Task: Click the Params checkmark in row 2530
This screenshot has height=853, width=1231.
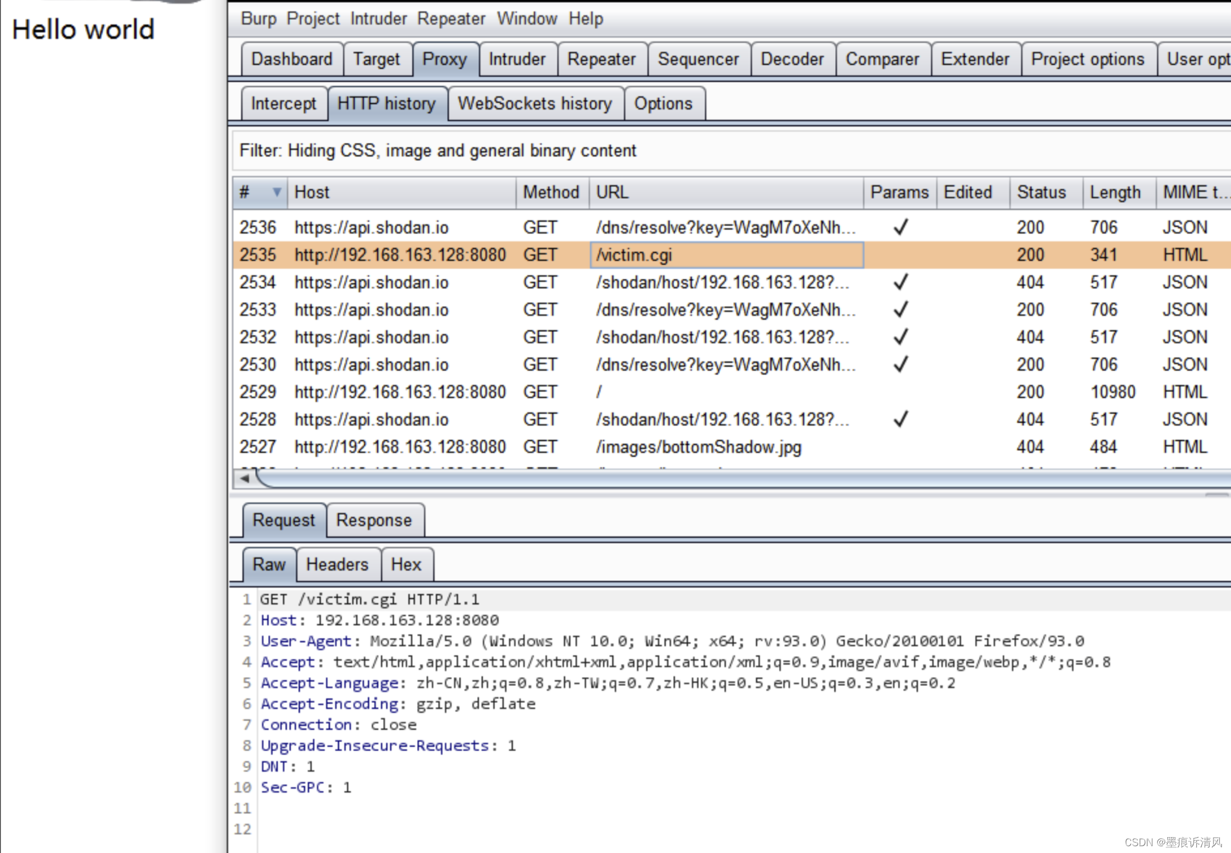Action: (900, 364)
